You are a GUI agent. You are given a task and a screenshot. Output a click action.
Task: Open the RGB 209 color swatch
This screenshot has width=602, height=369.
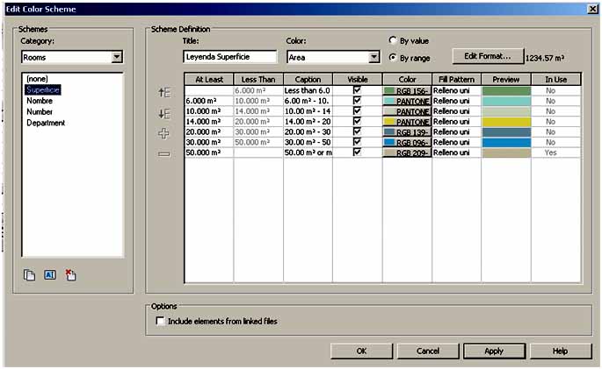[x=406, y=153]
